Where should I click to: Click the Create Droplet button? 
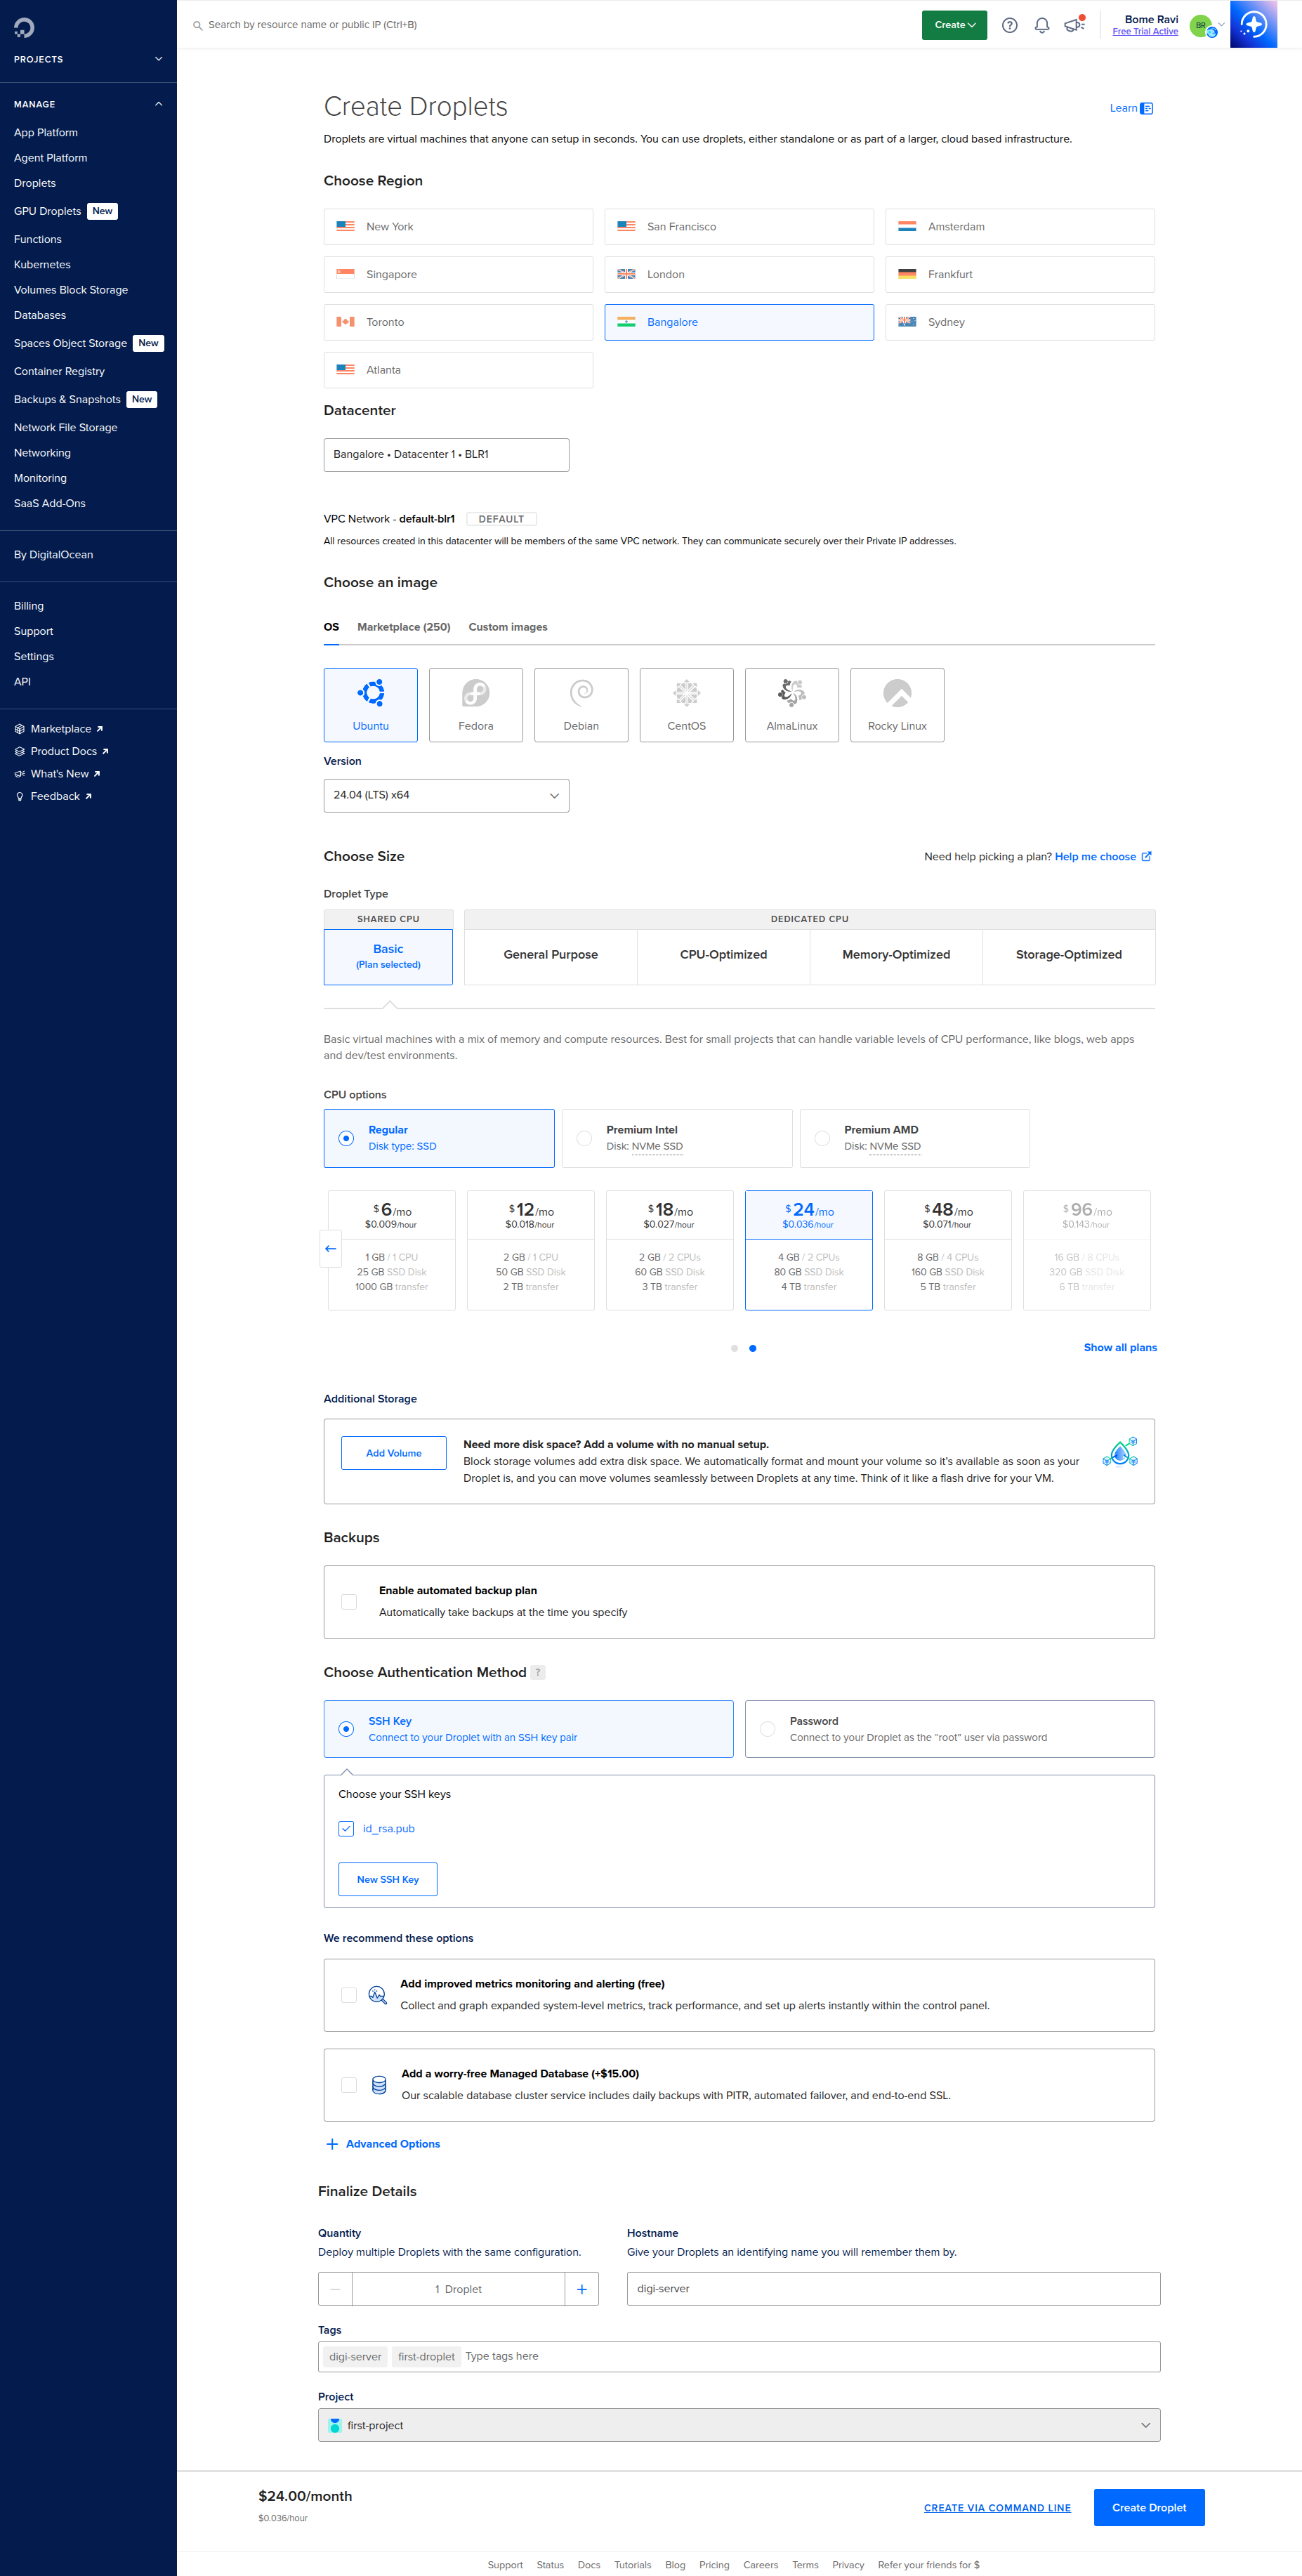tap(1148, 2507)
